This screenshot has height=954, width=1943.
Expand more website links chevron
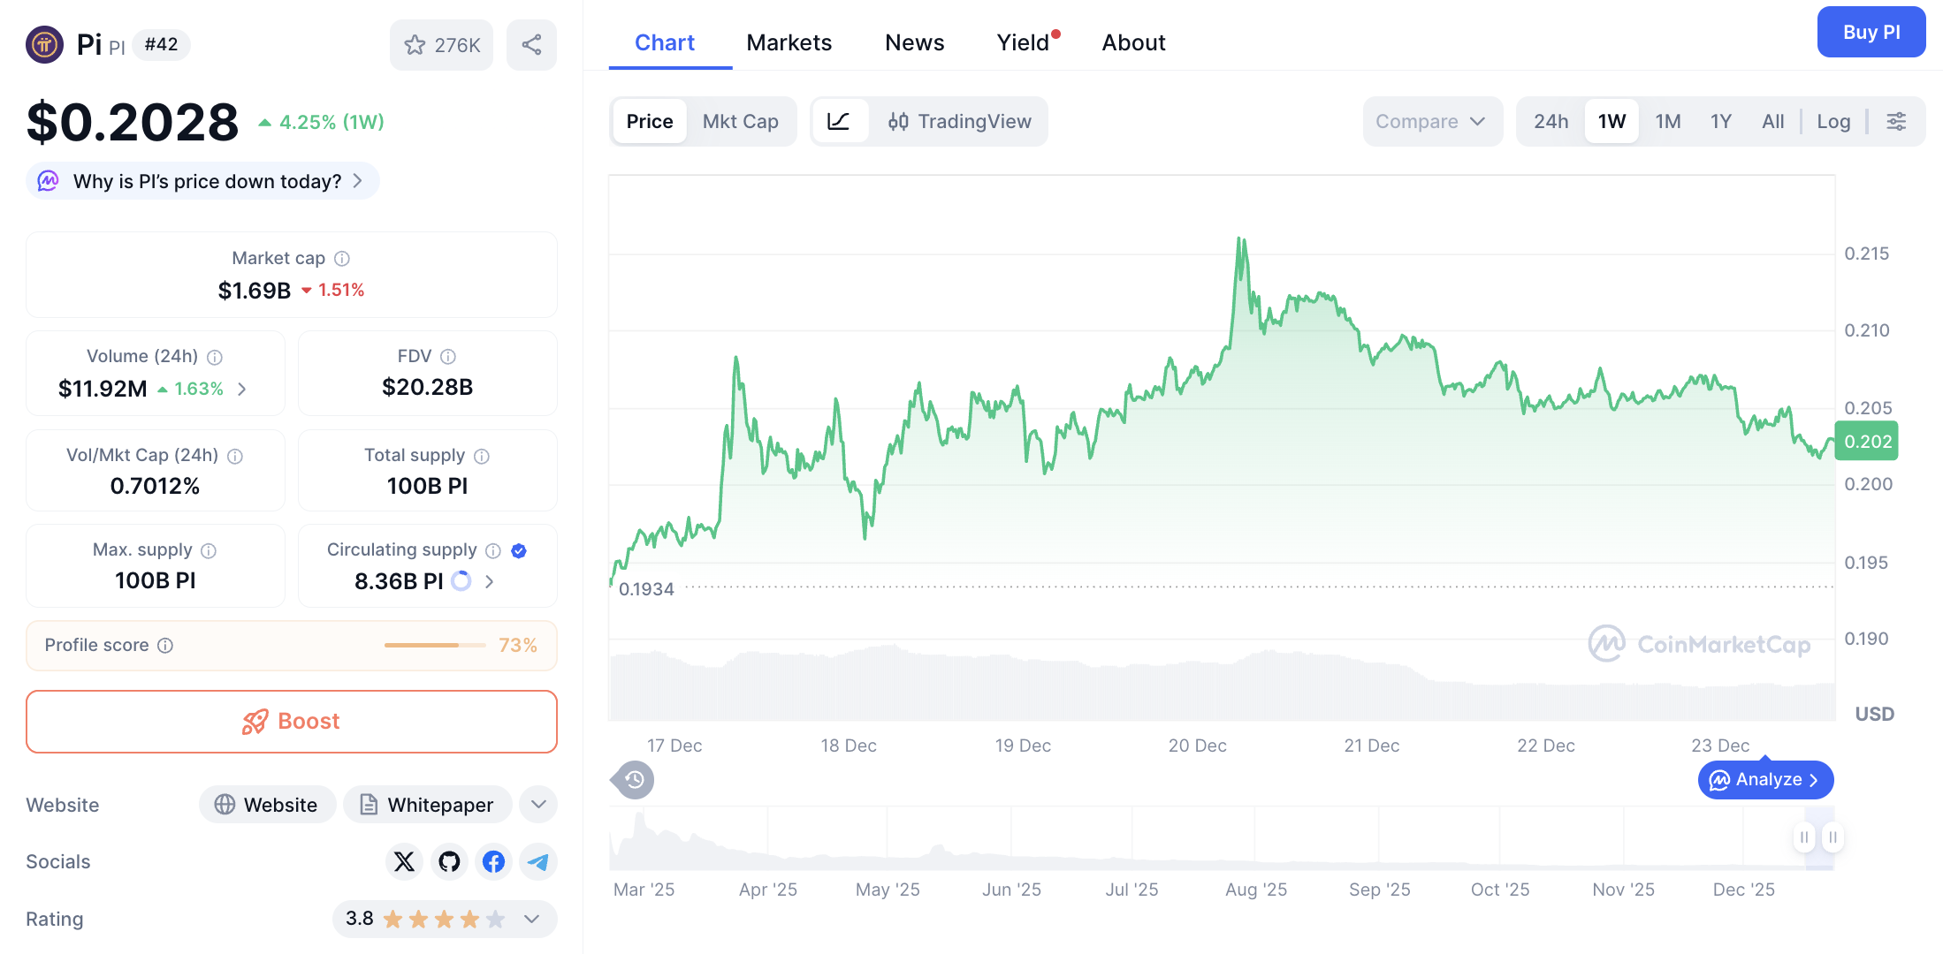click(537, 805)
